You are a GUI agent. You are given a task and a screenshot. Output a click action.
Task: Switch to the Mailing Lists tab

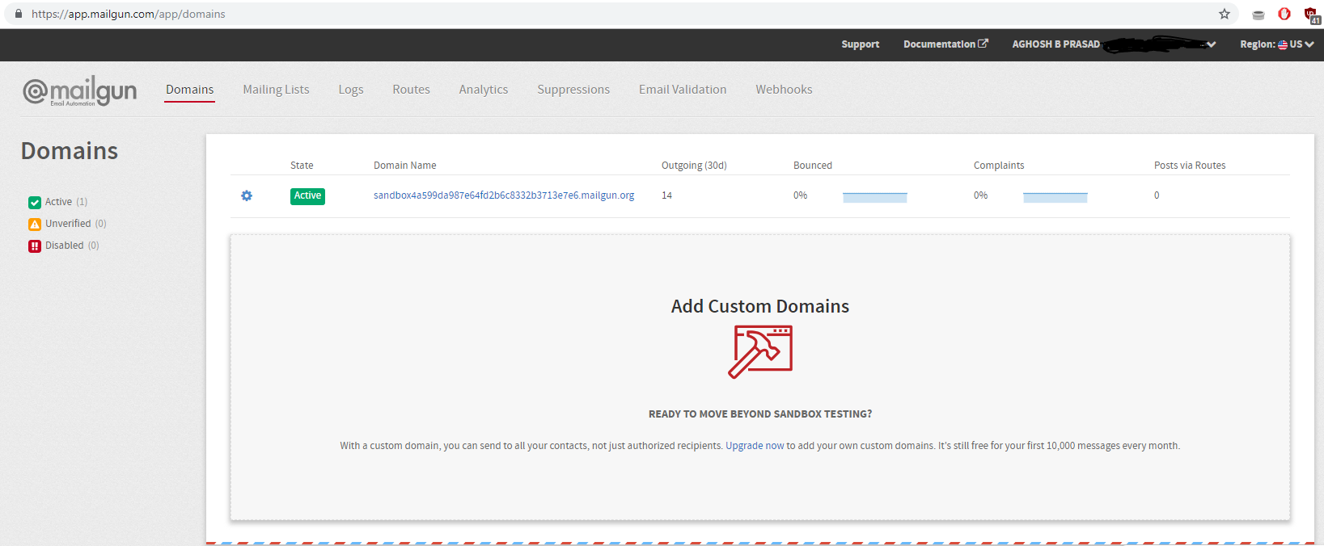[x=276, y=90]
